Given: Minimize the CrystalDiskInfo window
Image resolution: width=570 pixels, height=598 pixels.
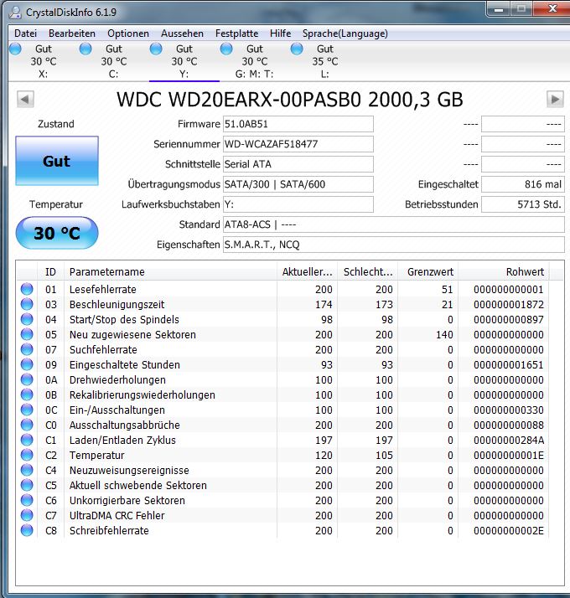Looking at the screenshot, I should (499, 9).
